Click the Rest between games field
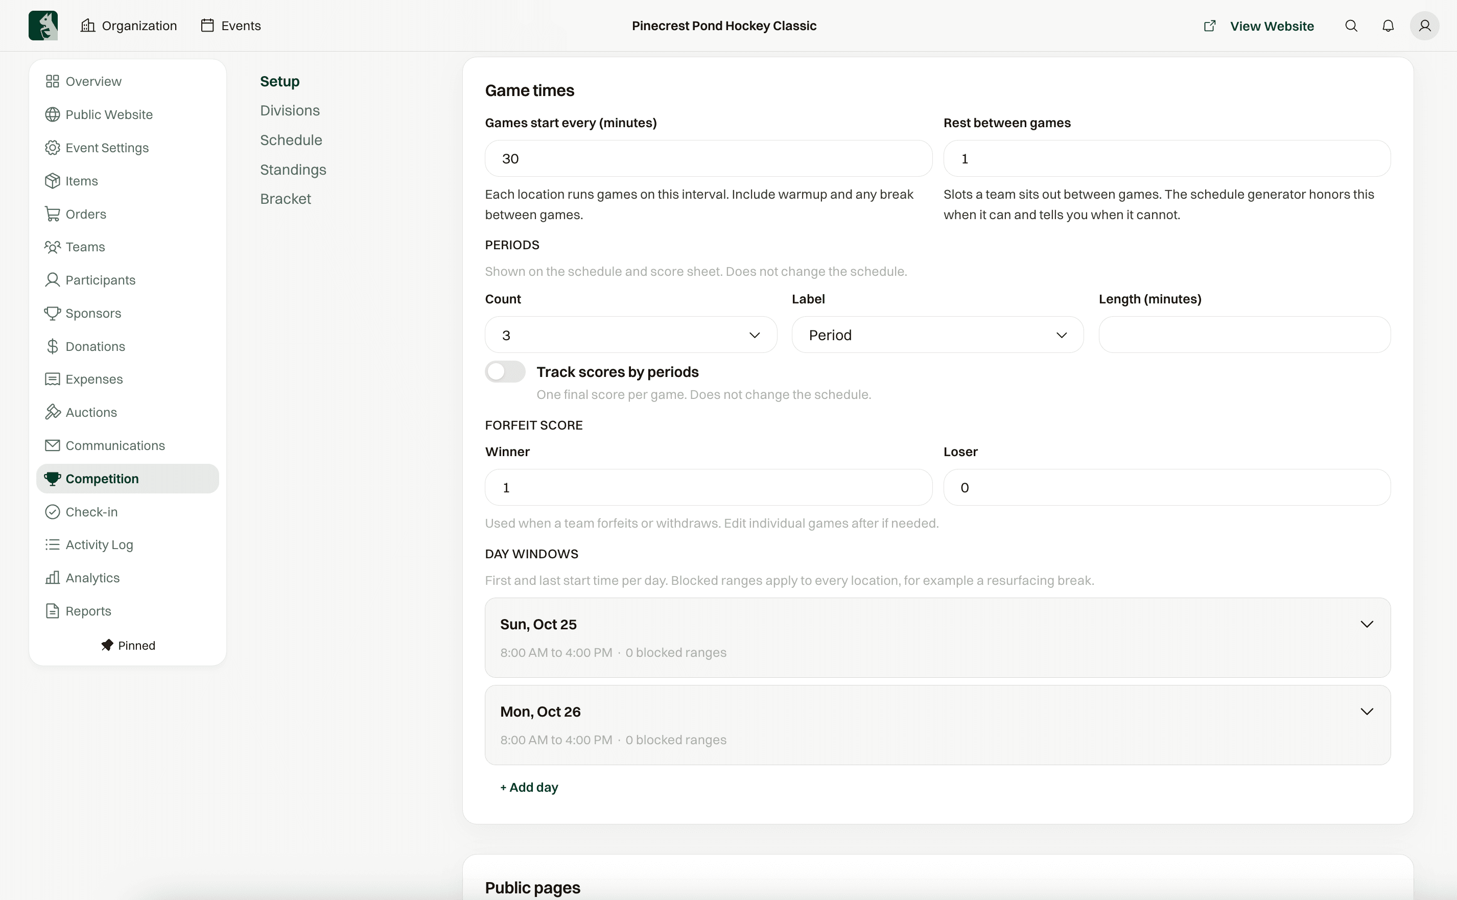 coord(1166,158)
